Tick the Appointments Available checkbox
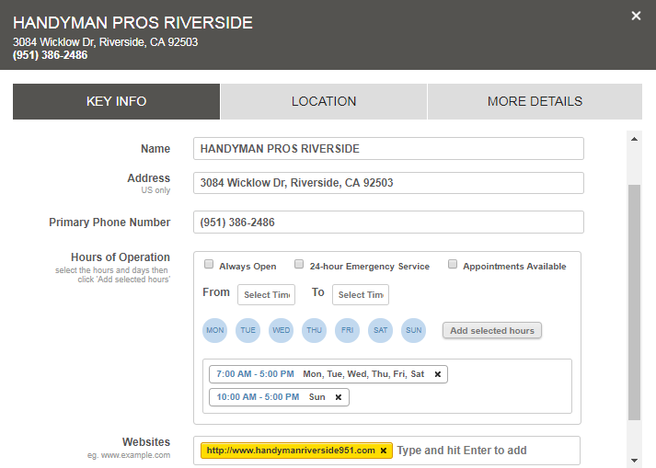This screenshot has height=468, width=656. (453, 265)
